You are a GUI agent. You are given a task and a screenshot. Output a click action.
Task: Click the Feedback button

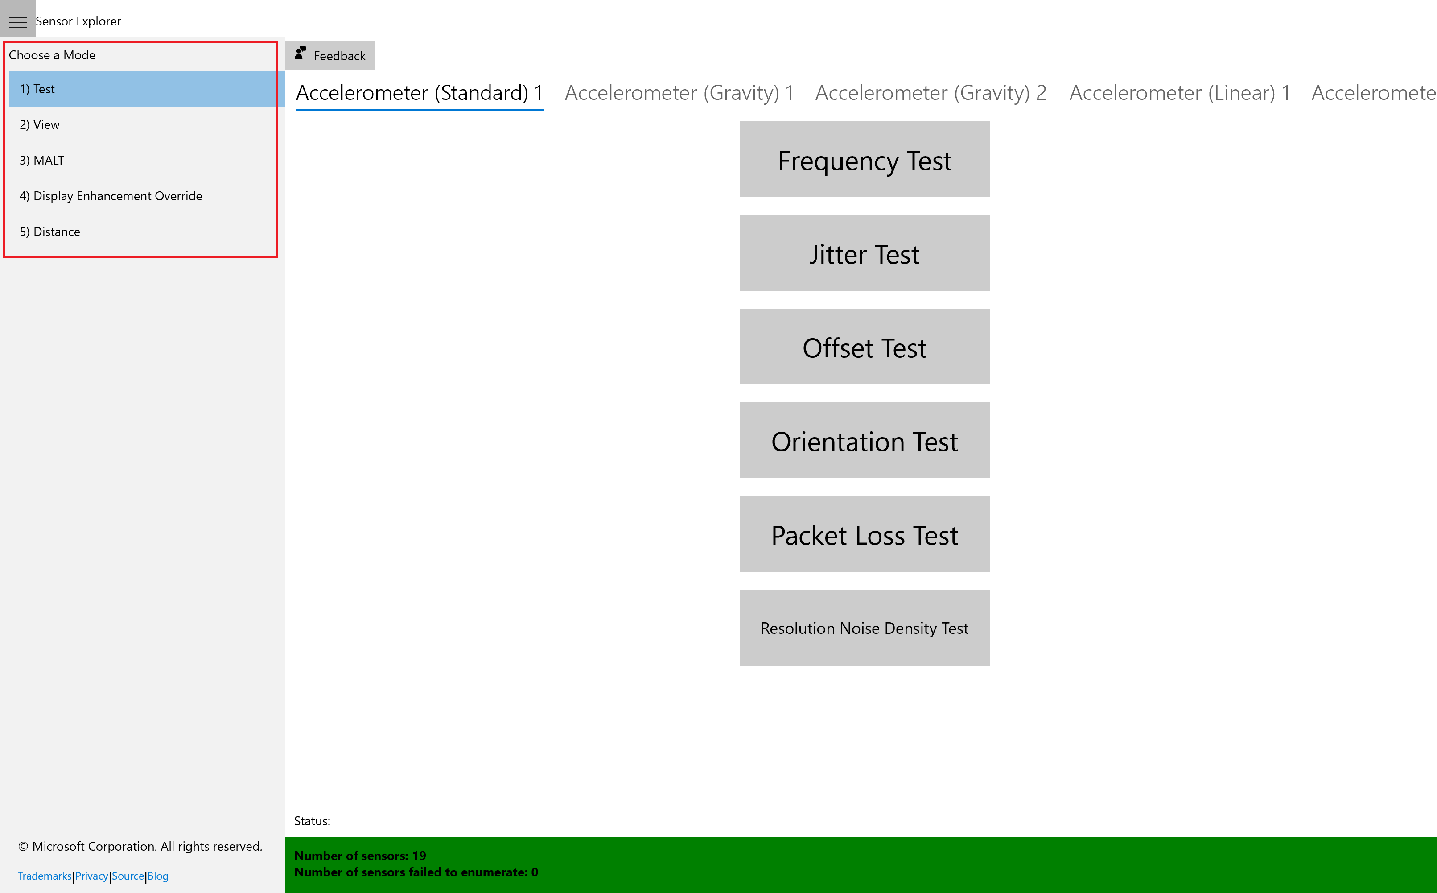tap(333, 54)
